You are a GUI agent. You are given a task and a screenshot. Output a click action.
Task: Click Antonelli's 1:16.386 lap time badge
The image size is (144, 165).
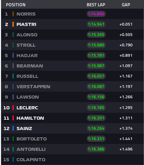pyautogui.click(x=96, y=149)
